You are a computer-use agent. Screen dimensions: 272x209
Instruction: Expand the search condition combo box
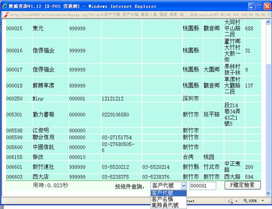click(x=183, y=186)
